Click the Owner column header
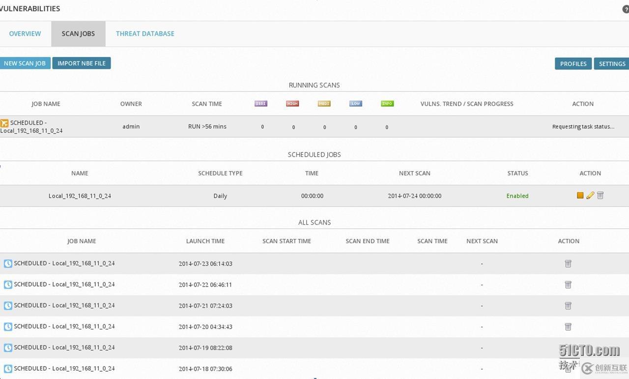Image resolution: width=629 pixels, height=379 pixels. 131,104
